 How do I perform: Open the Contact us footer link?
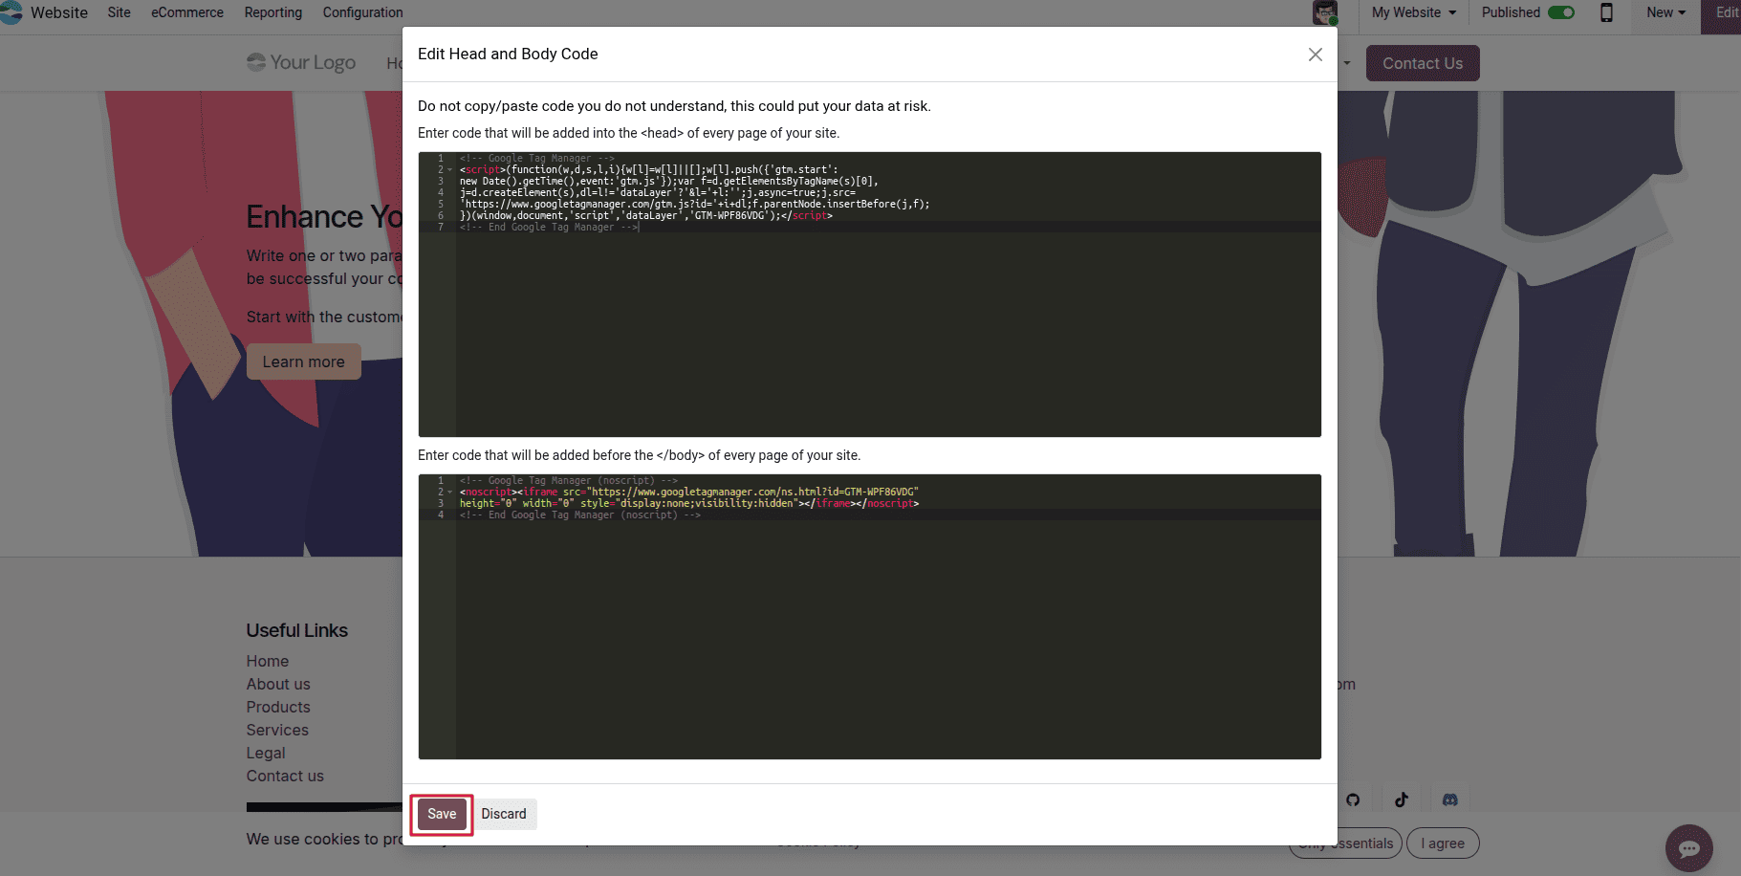click(x=285, y=776)
